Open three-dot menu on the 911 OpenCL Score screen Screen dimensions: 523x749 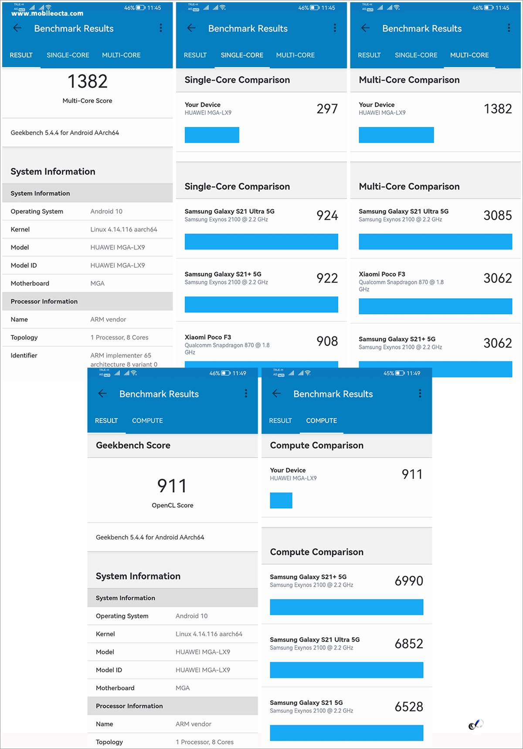246,394
